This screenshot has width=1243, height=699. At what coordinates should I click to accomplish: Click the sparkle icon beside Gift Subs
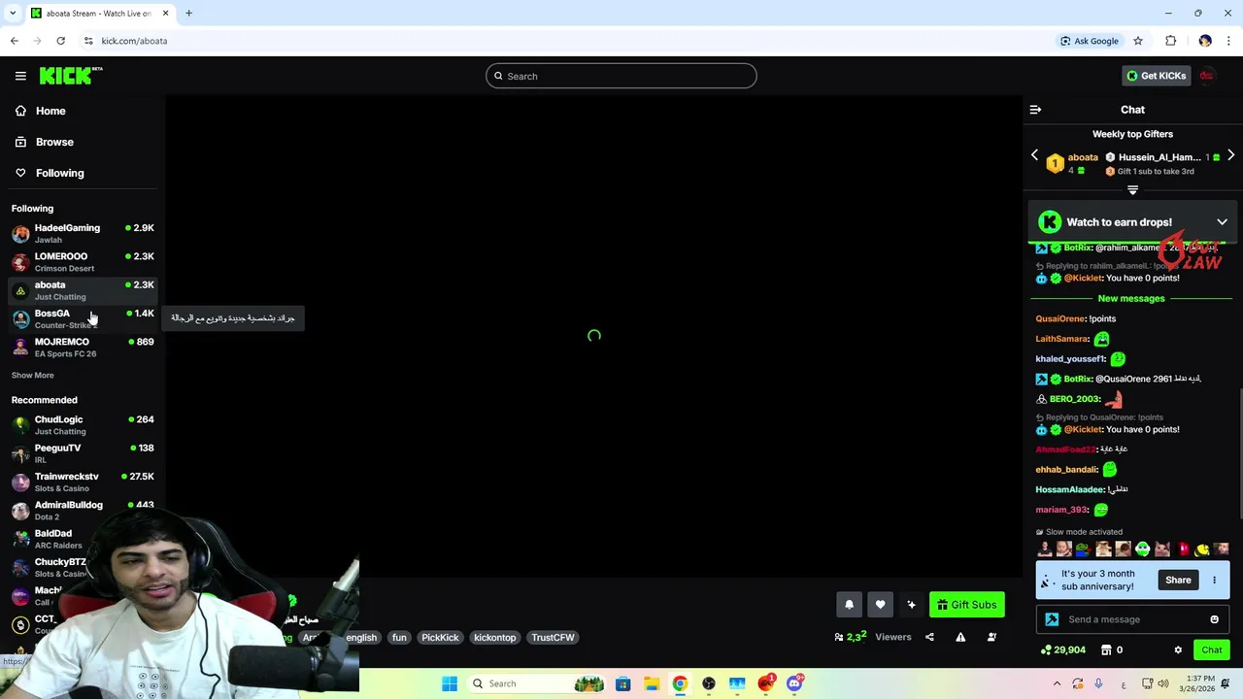[x=911, y=605]
